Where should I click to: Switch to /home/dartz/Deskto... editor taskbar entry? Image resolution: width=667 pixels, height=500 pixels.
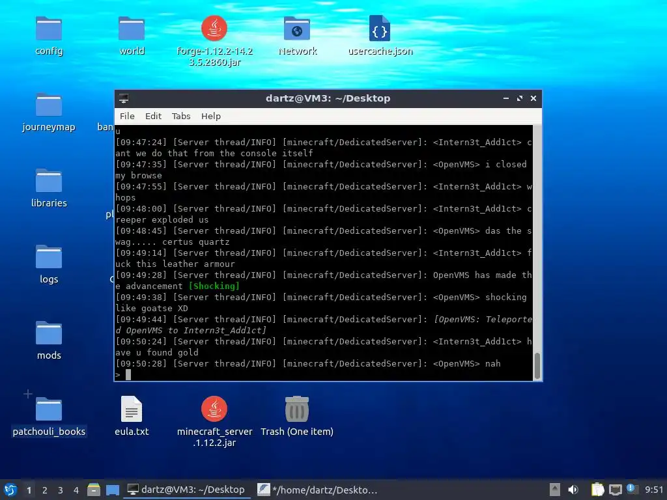click(317, 490)
